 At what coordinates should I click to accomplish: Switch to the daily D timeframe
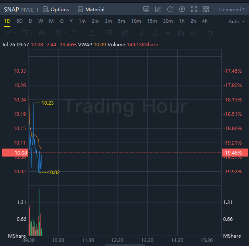[x=30, y=21]
